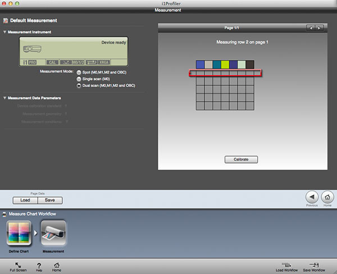Open Help question mark icon
The image size is (337, 274).
click(39, 266)
